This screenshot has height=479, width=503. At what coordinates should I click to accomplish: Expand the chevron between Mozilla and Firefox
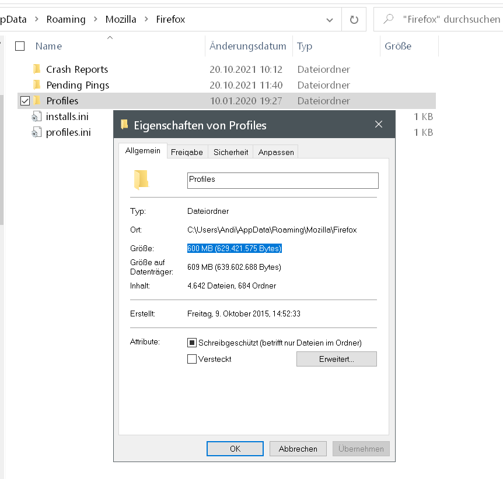click(146, 20)
